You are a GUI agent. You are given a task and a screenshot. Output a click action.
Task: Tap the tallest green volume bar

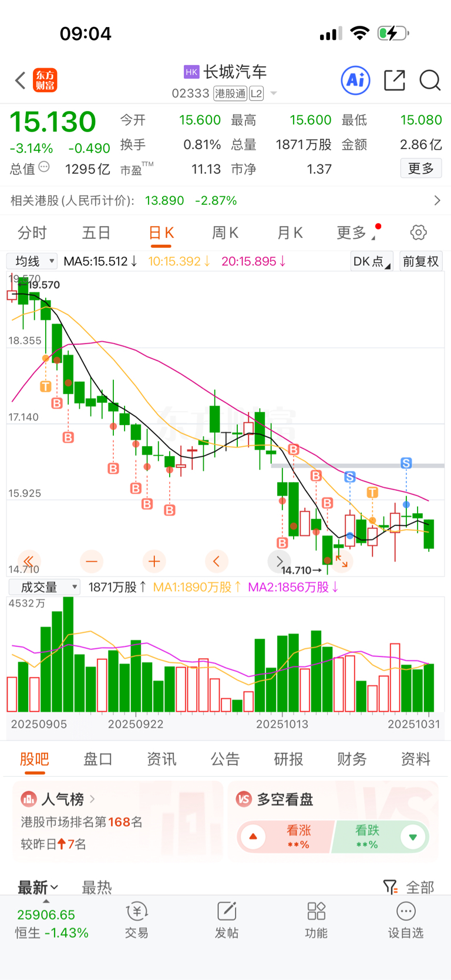coord(68,655)
